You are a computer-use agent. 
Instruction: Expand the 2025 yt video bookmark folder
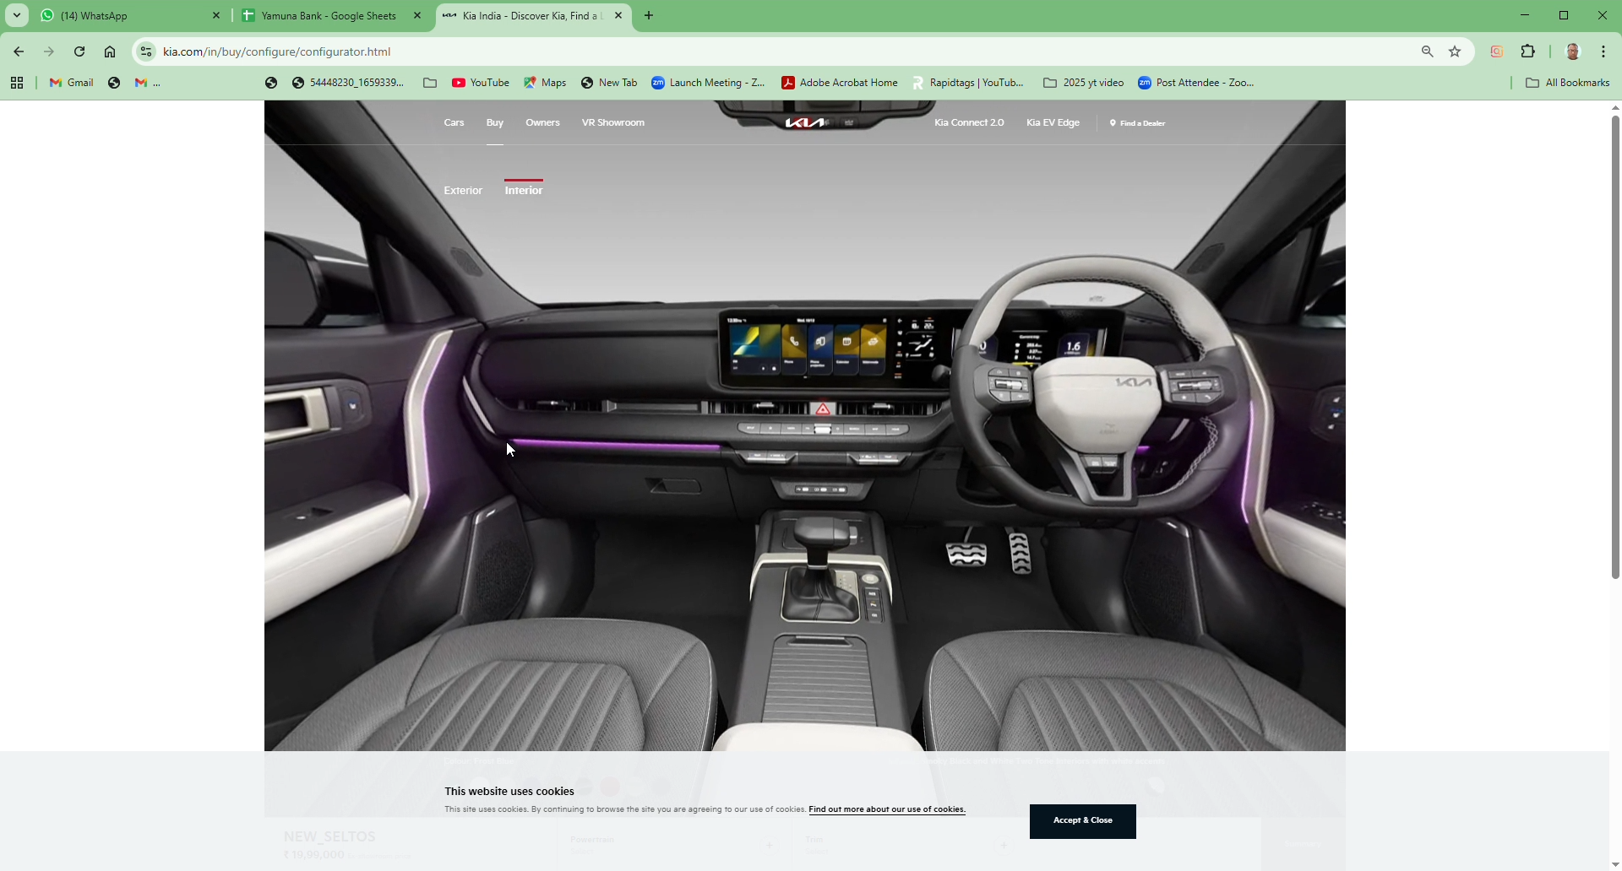coord(1084,83)
